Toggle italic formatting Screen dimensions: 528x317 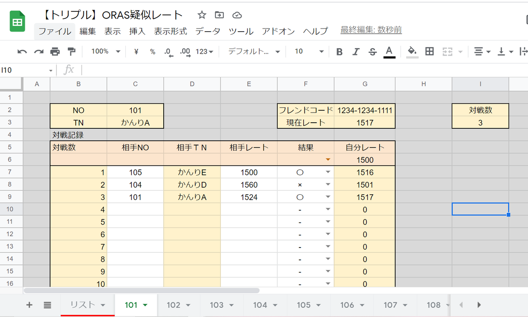coord(356,51)
